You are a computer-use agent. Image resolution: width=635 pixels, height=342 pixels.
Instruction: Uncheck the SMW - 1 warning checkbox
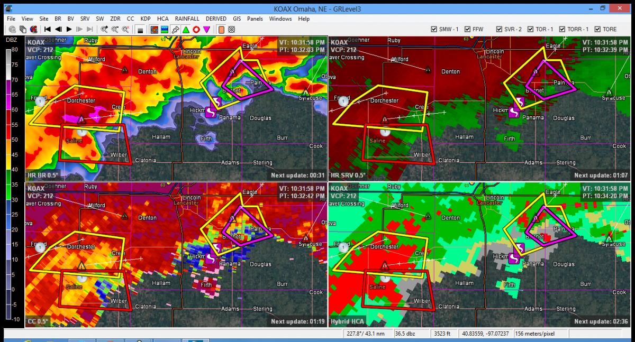434,30
